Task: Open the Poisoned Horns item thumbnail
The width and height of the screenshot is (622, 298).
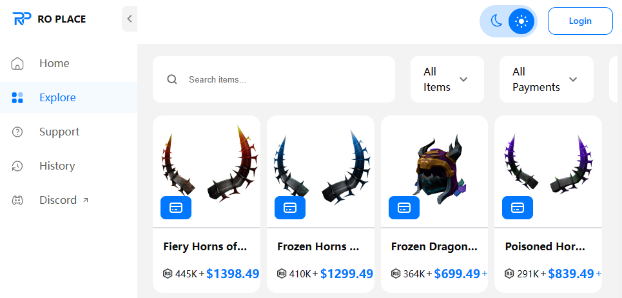Action: (548, 172)
